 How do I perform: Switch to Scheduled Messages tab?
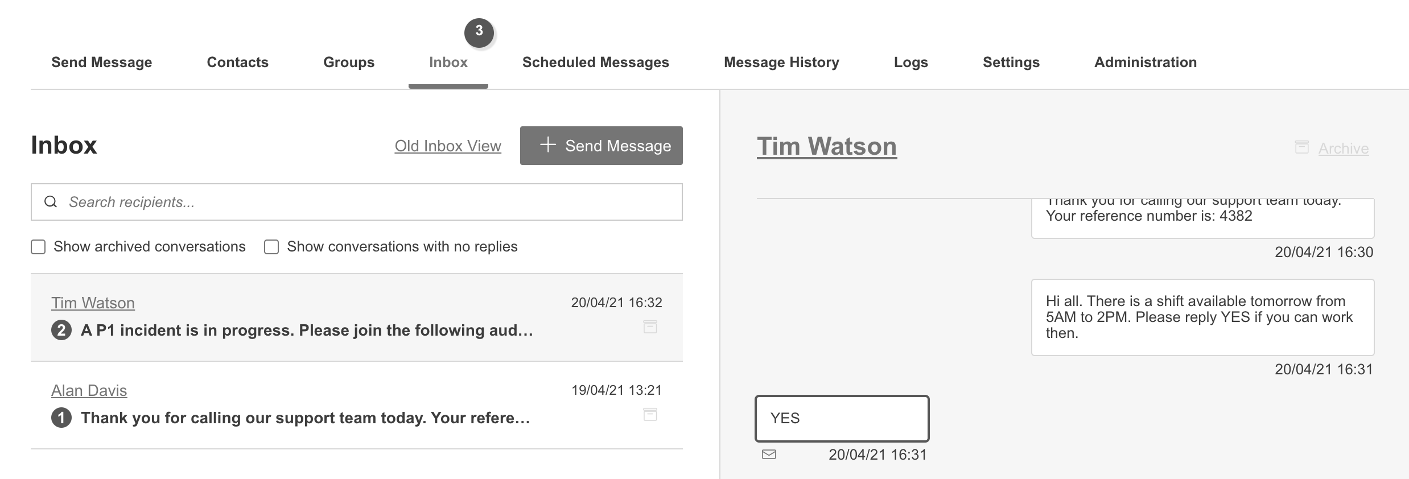pyautogui.click(x=595, y=62)
